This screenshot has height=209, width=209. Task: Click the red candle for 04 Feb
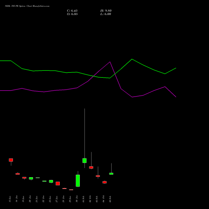pos(104,182)
